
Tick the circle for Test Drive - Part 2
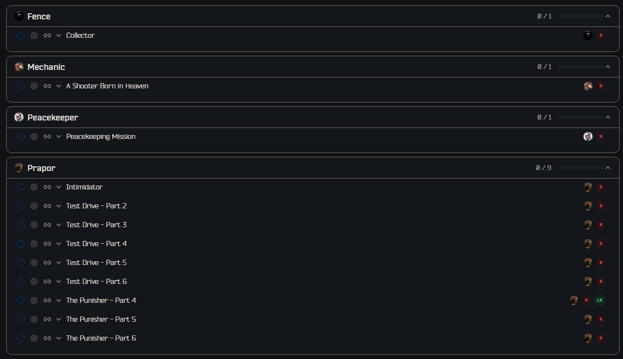click(21, 206)
